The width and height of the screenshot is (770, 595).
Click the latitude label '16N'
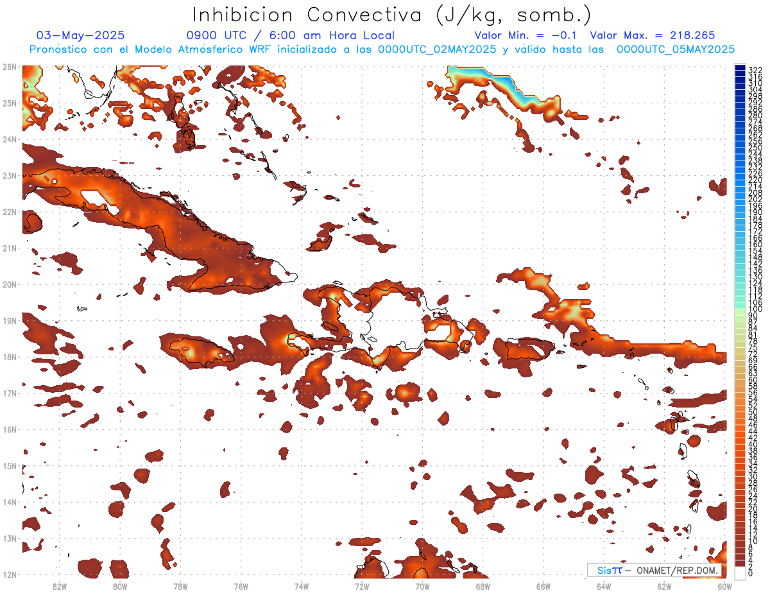click(9, 429)
